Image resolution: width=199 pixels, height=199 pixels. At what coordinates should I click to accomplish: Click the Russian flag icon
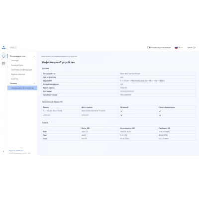tap(176, 48)
